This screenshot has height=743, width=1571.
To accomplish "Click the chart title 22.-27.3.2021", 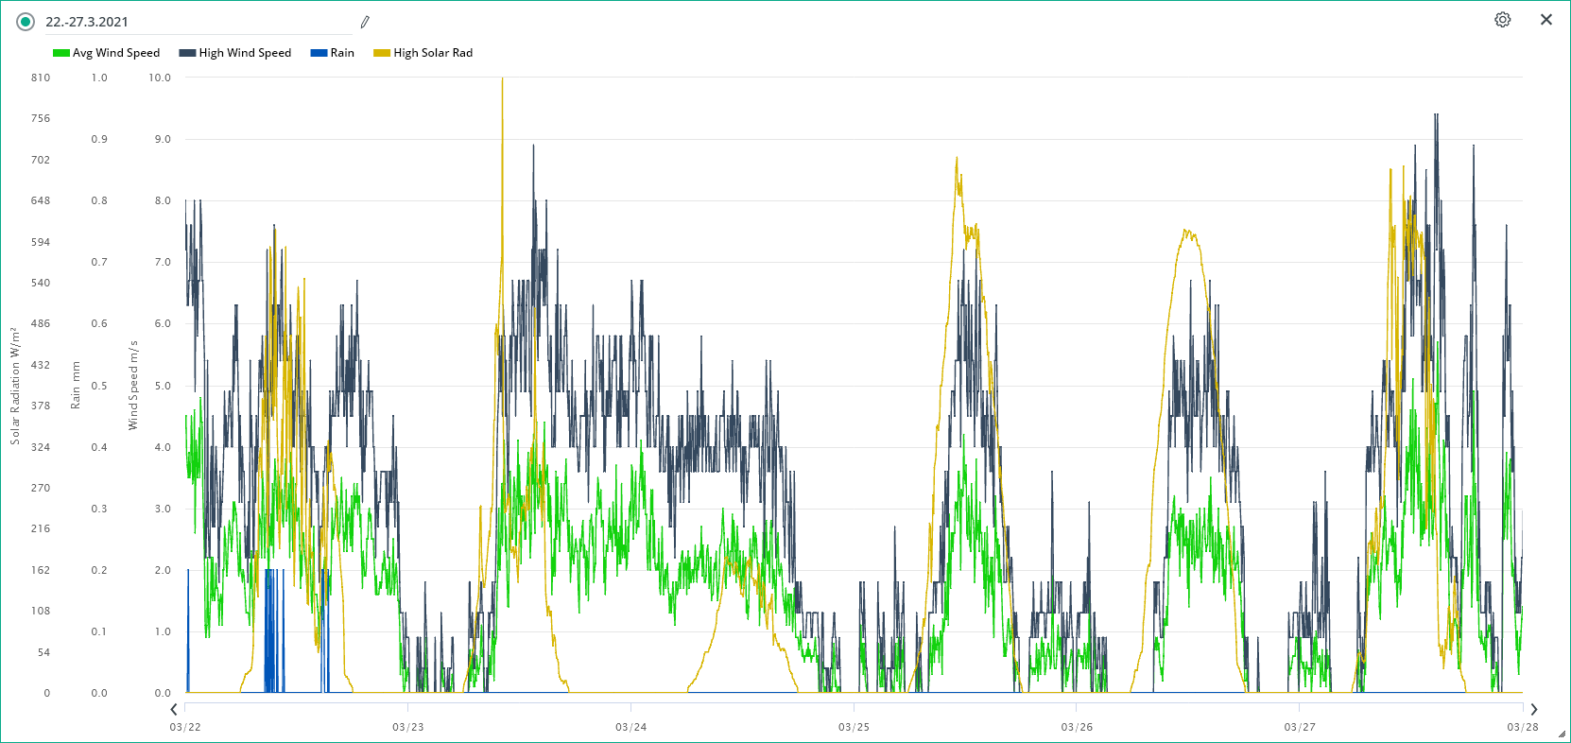I will point(87,22).
